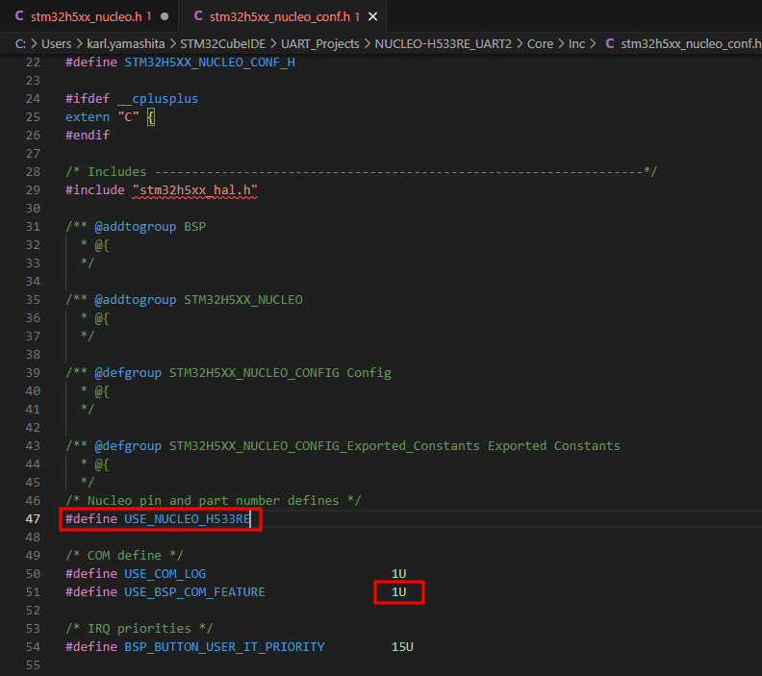This screenshot has height=676, width=762.
Task: Click the STM32H5XX_NUCLEO comment on line 35
Action: point(243,300)
